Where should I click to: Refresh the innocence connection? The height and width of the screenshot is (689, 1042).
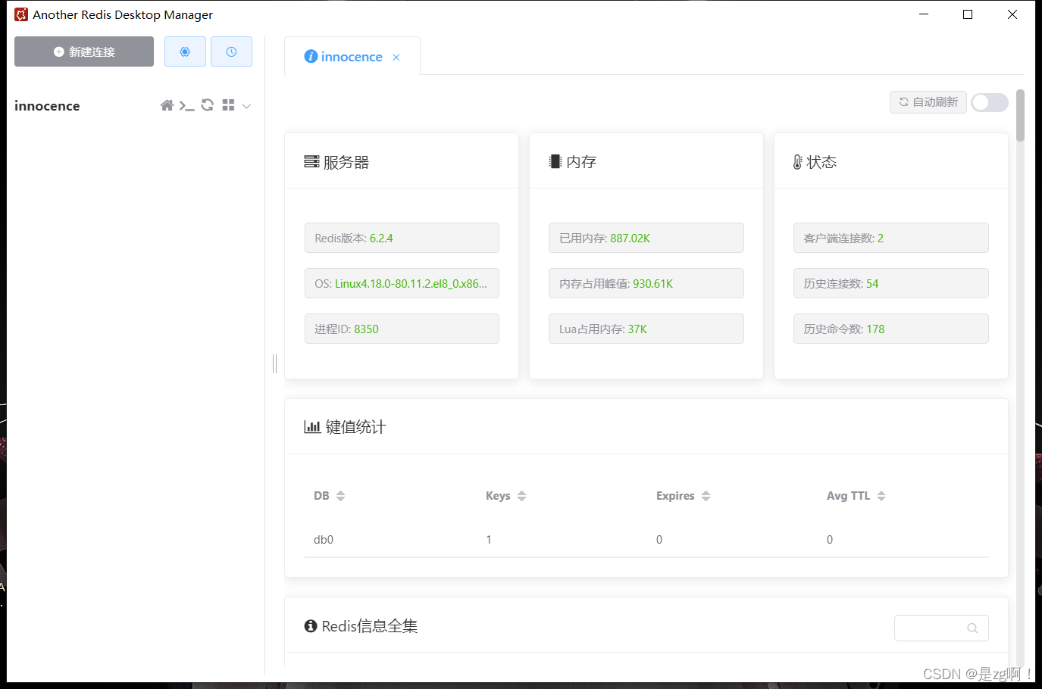(x=207, y=105)
